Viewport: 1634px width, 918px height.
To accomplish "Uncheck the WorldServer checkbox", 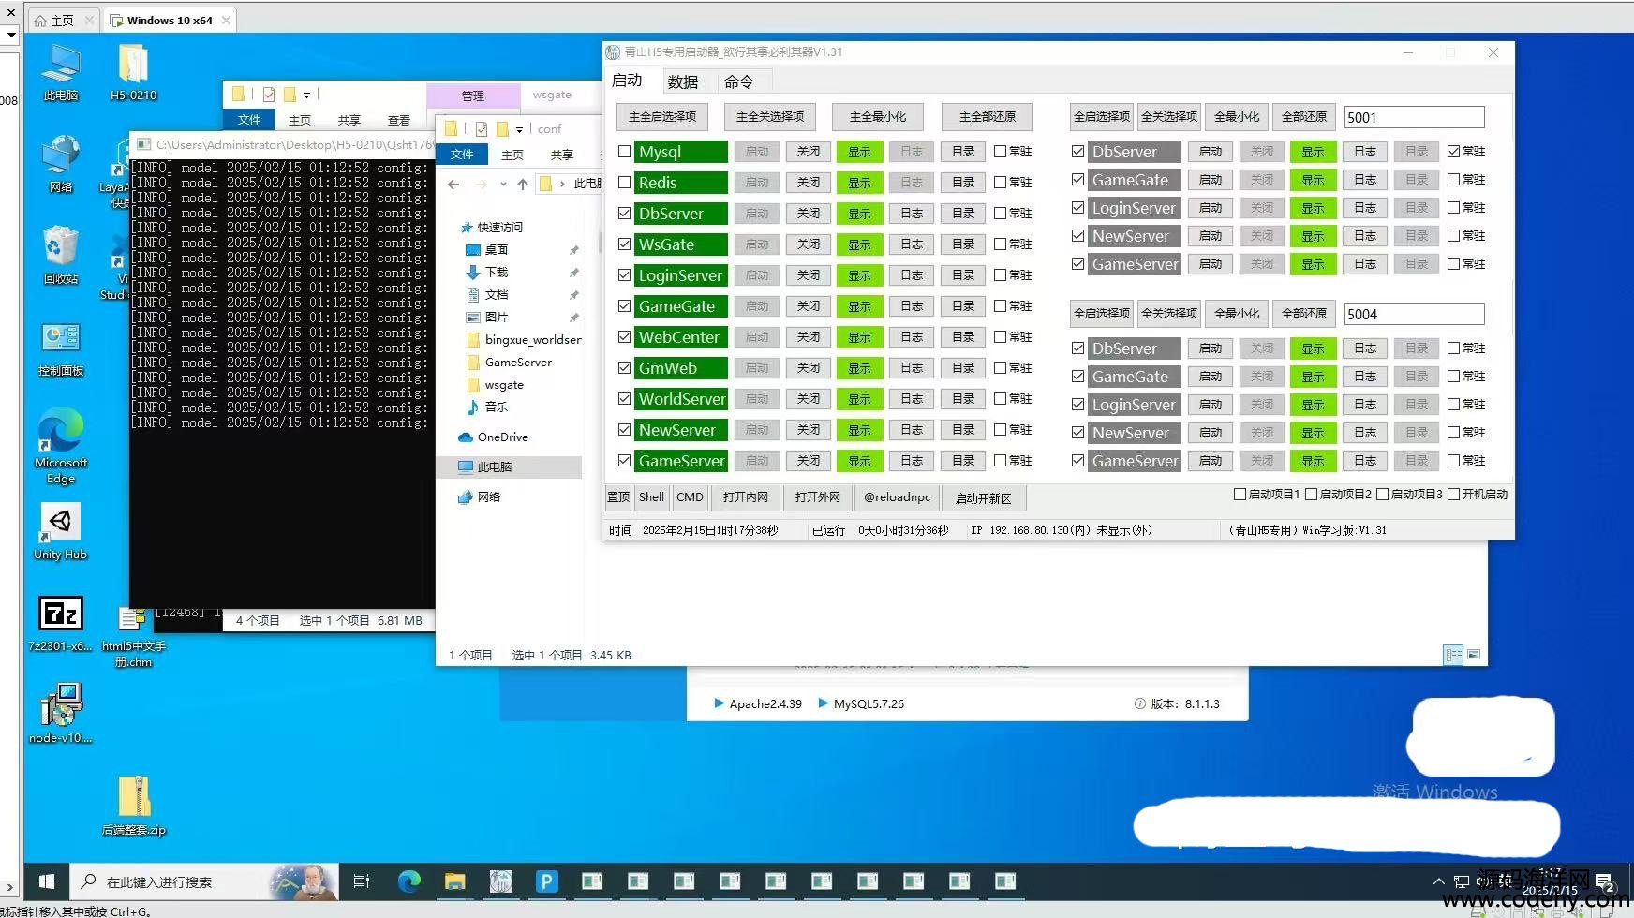I will pos(625,399).
